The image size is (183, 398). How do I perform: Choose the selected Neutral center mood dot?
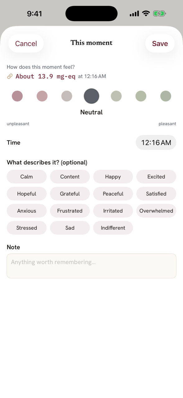coord(91,96)
